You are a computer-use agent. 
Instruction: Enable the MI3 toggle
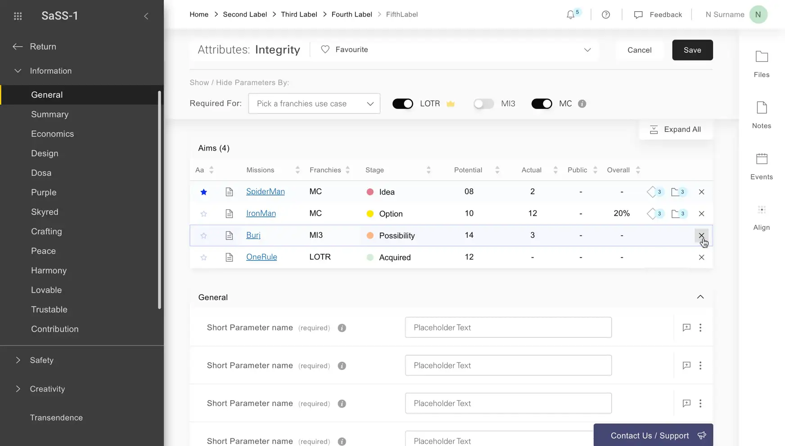(x=483, y=103)
